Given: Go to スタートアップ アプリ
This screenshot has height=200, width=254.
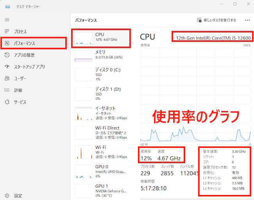Looking at the screenshot, I should pos(34,67).
